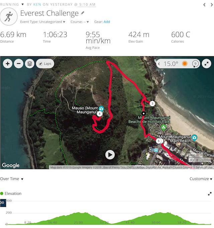The height and width of the screenshot is (228, 214).
Task: Open the Event Type Uncategorized dropdown
Action: tap(42, 22)
